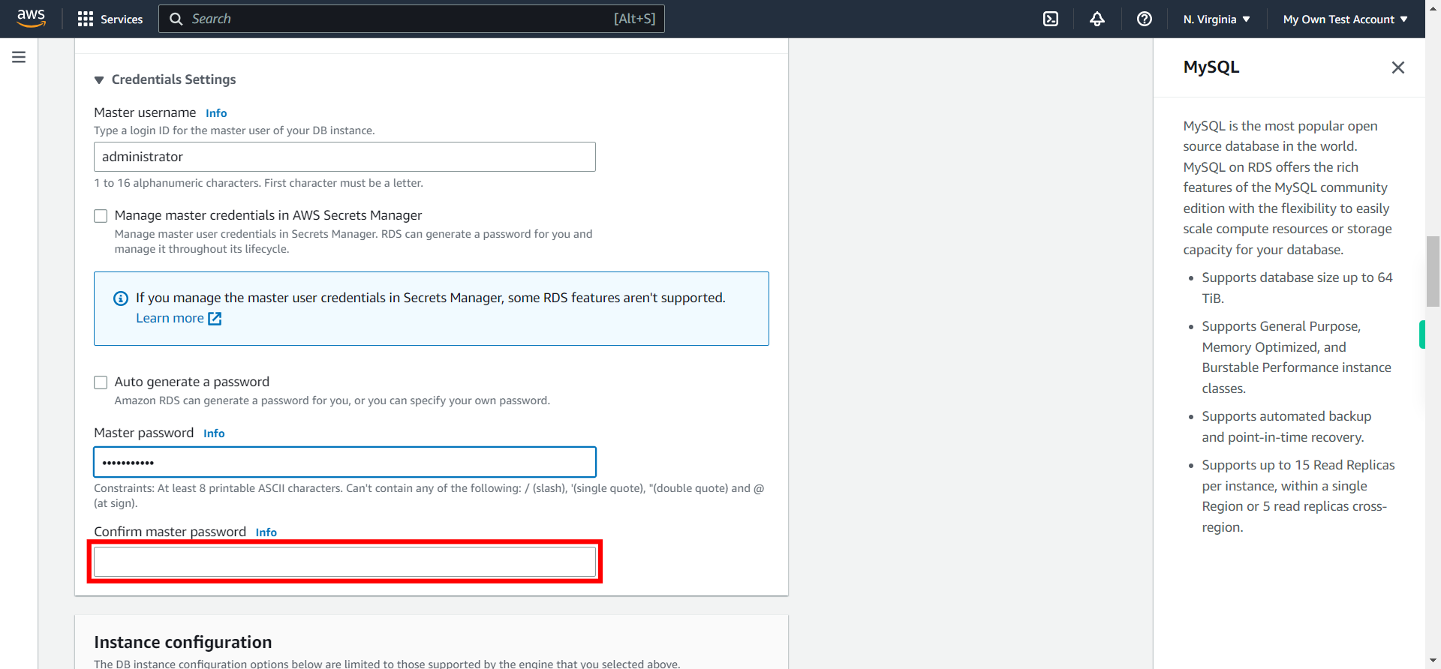Click the Confirm master password field
This screenshot has height=669, width=1441.
[344, 562]
